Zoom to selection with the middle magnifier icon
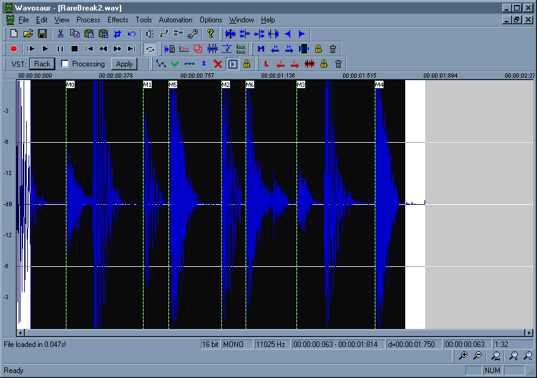Viewport: 537px width, 378px height. click(496, 356)
